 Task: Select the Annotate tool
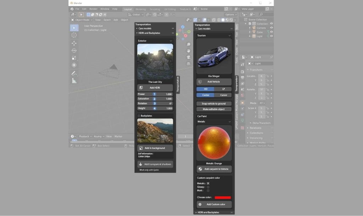tap(74, 73)
